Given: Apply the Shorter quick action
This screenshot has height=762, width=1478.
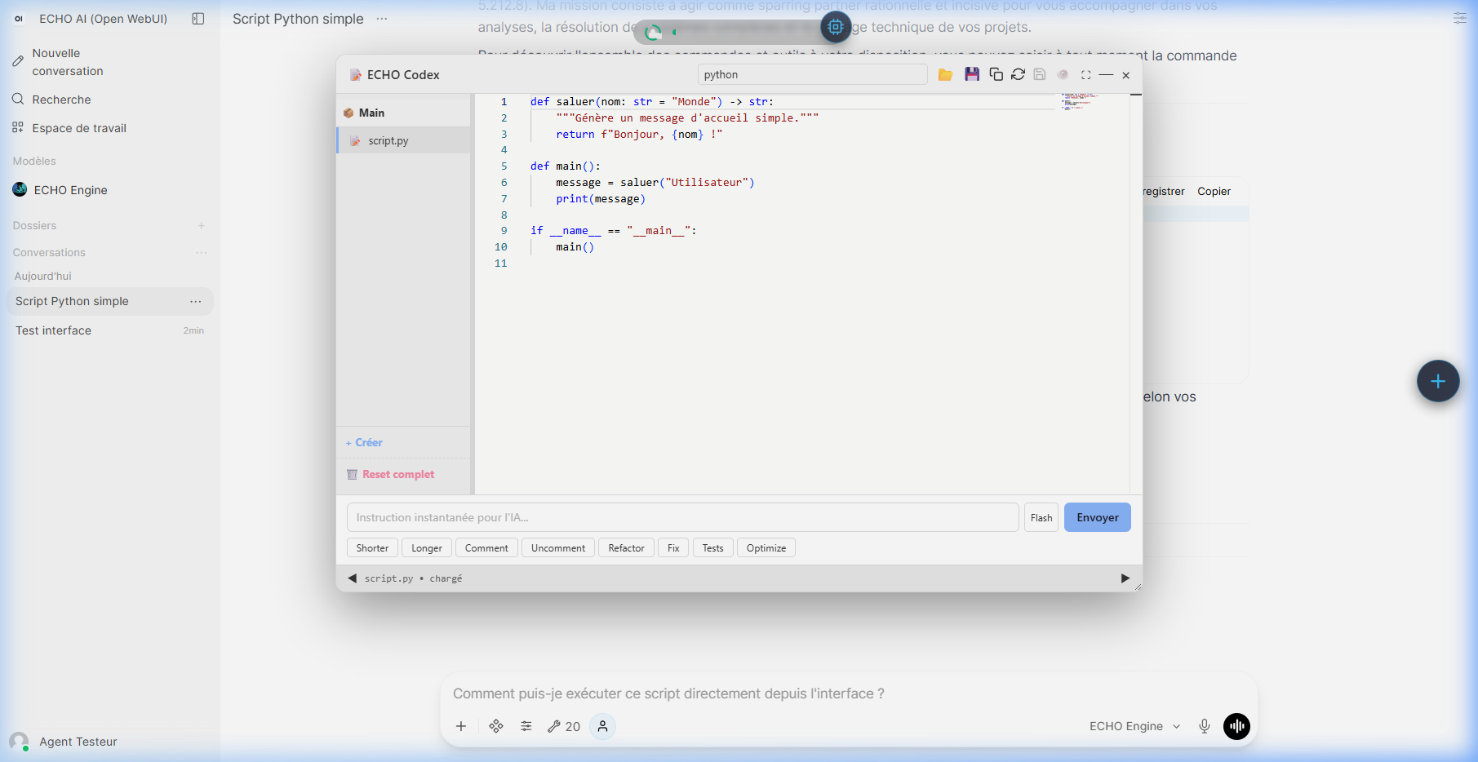Looking at the screenshot, I should pyautogui.click(x=372, y=548).
